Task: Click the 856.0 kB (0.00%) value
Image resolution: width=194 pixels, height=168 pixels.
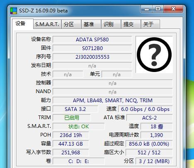Action: [149, 144]
